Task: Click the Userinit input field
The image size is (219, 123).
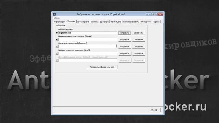Action: (88, 40)
